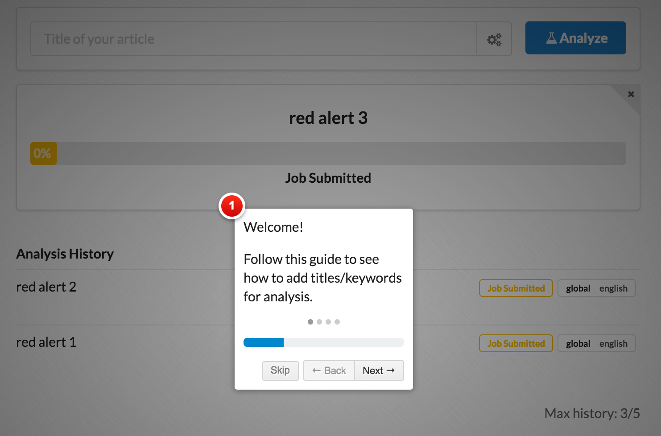Select the third guide step dot

[x=328, y=322]
